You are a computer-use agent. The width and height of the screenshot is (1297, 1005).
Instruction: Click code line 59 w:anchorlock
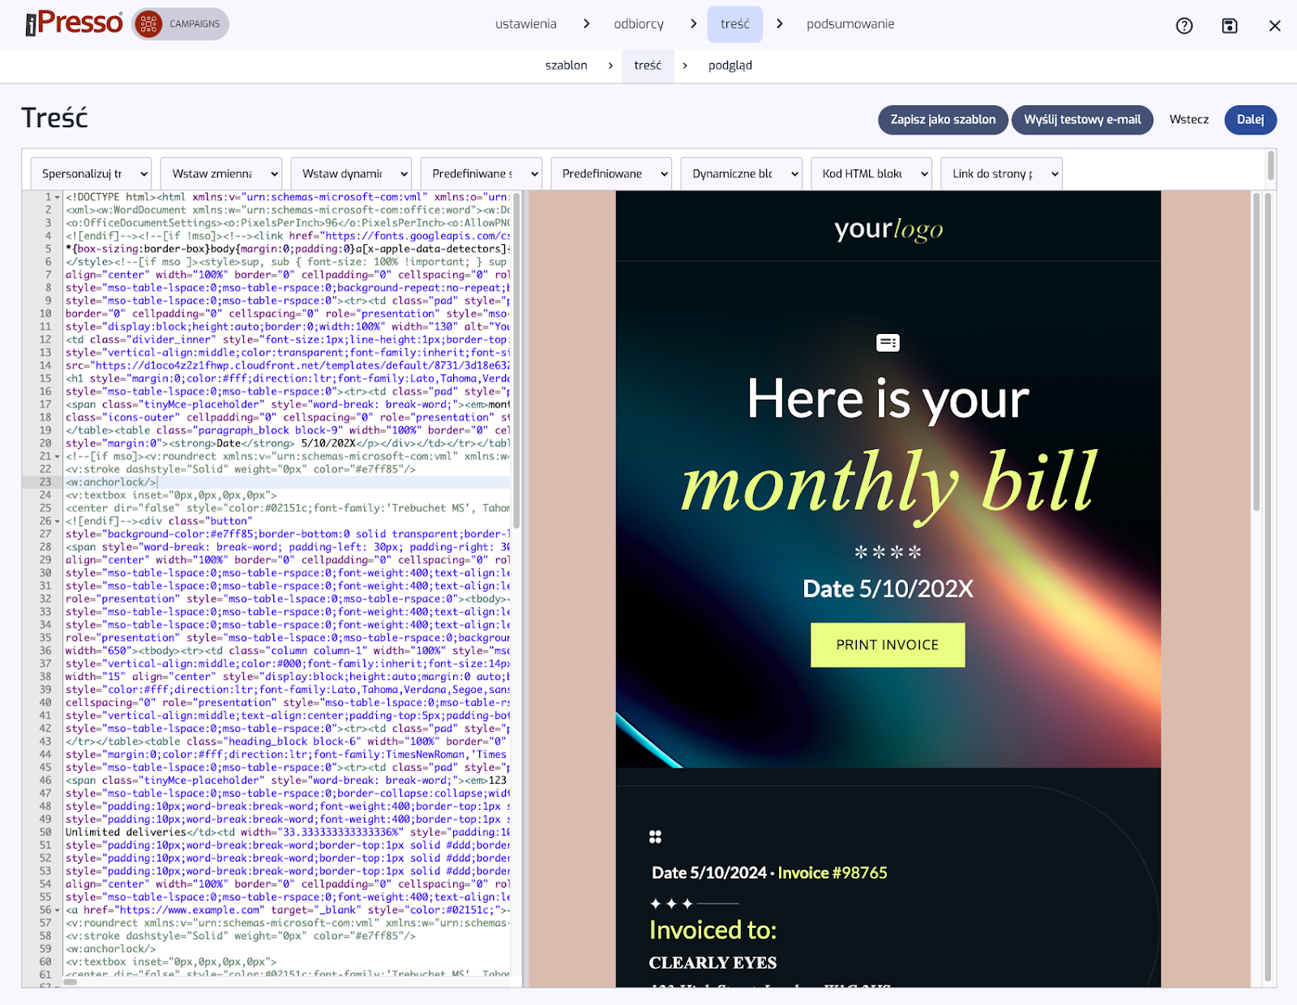(x=111, y=949)
